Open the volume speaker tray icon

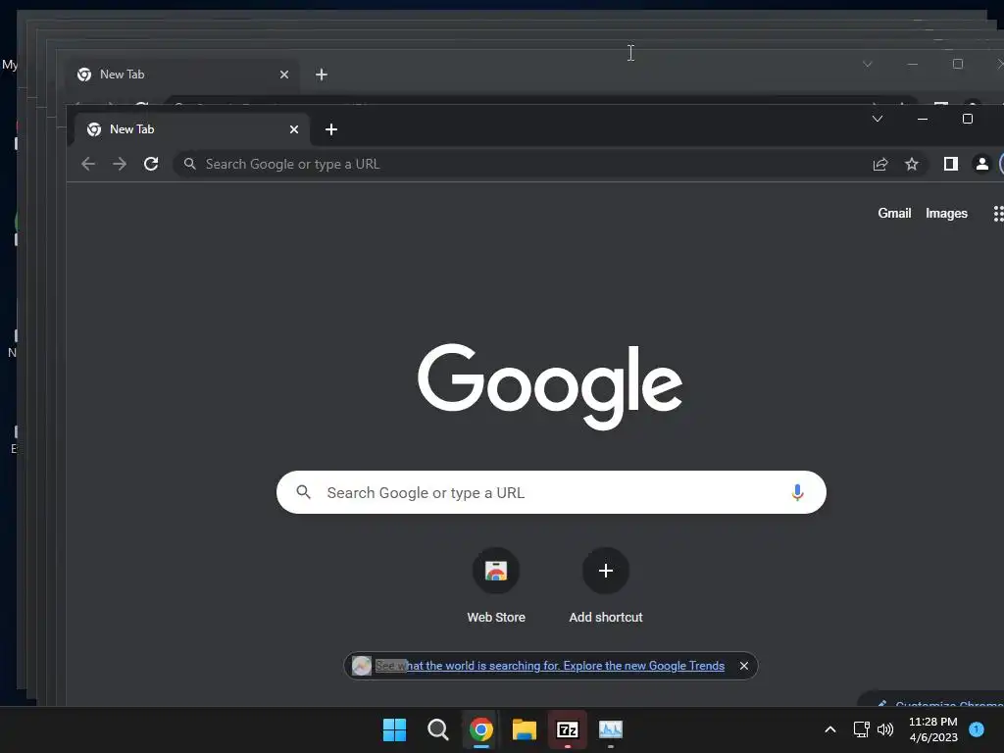click(x=885, y=729)
